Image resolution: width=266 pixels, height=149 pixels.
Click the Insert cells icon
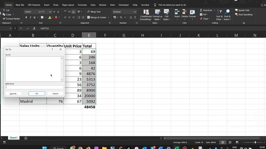point(177,12)
